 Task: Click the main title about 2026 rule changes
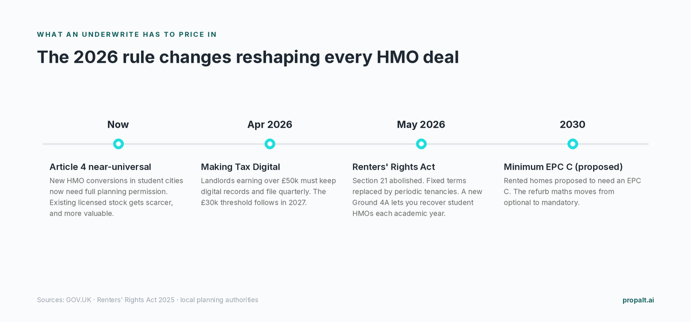pyautogui.click(x=248, y=57)
